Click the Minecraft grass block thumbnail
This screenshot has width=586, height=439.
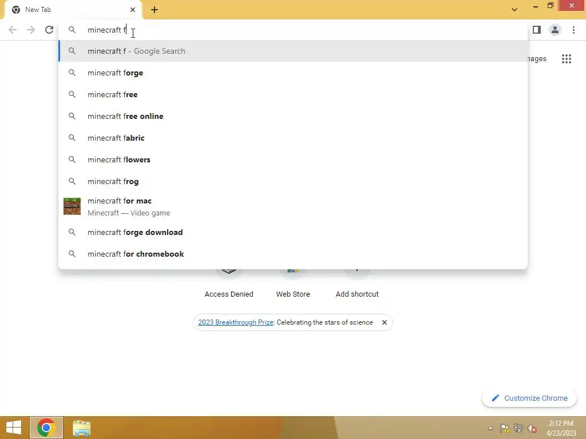click(72, 206)
